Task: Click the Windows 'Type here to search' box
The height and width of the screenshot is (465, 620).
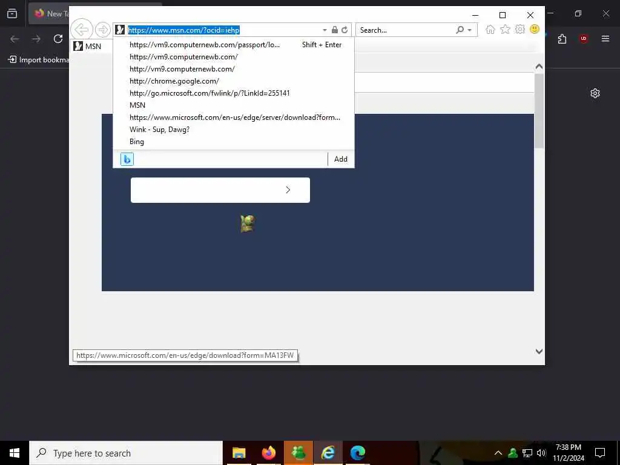Action: [x=126, y=453]
